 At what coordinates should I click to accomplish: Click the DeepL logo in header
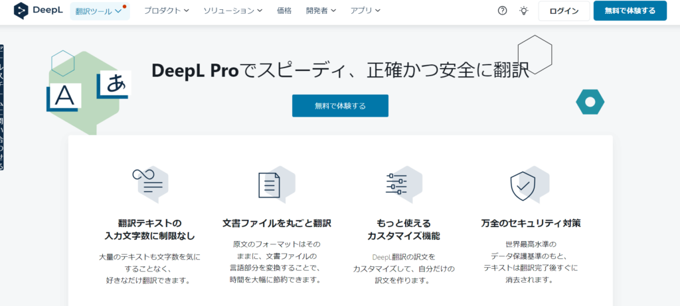pyautogui.click(x=38, y=11)
